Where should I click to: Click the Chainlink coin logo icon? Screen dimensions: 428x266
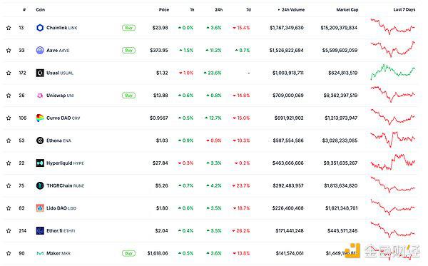tap(40, 28)
